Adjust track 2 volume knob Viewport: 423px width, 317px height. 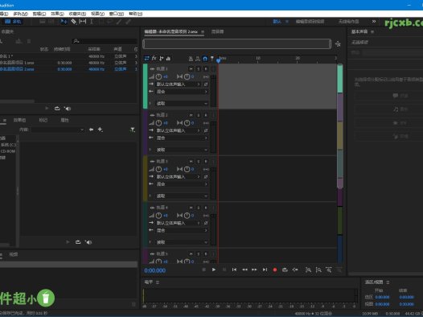(x=158, y=123)
